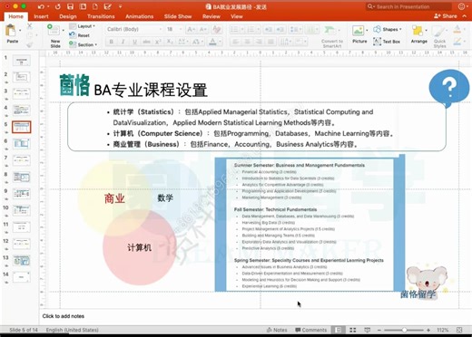
Task: Apply subscript formatting
Action: (170, 42)
